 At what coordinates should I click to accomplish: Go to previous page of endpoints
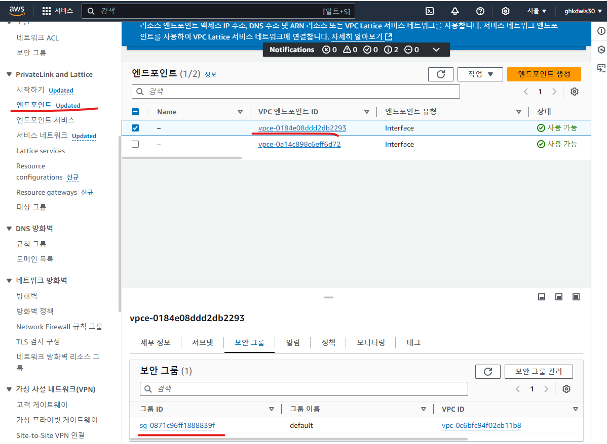click(526, 92)
